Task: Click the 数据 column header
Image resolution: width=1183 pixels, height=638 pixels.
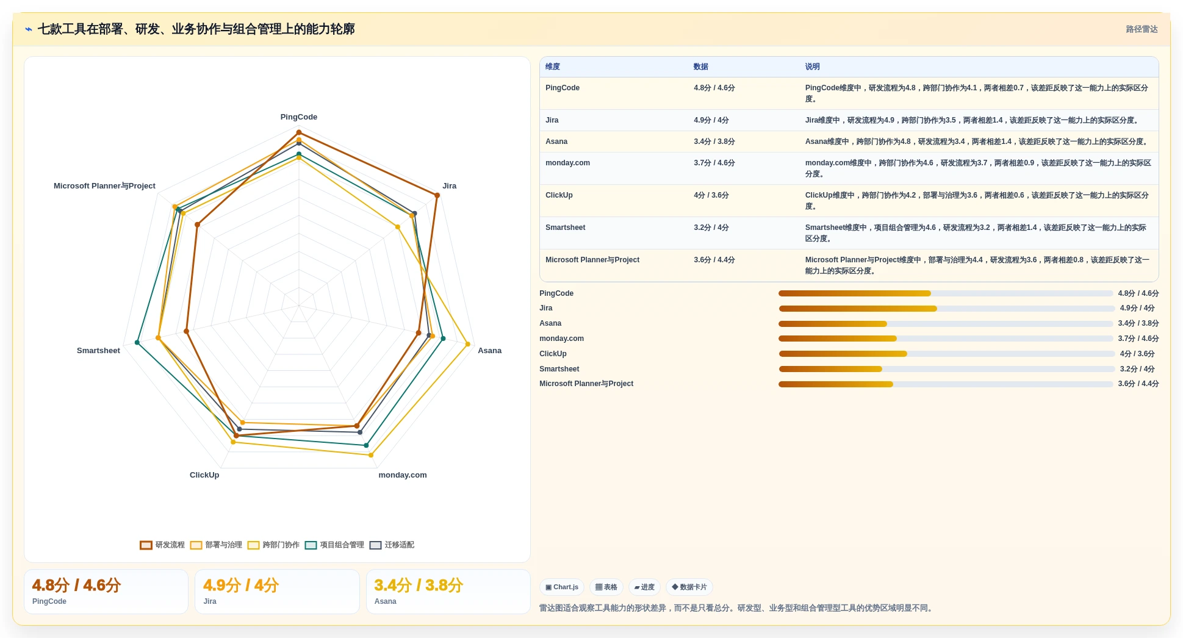Action: pyautogui.click(x=701, y=67)
